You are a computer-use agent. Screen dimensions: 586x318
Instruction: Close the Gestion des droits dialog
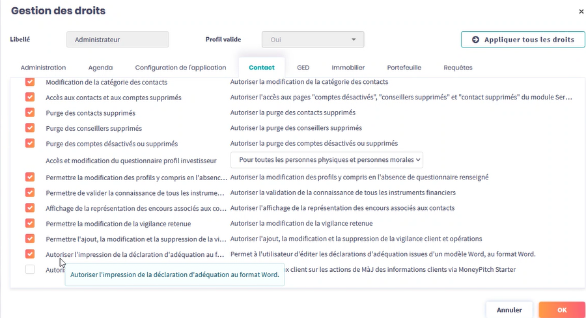coord(581,12)
